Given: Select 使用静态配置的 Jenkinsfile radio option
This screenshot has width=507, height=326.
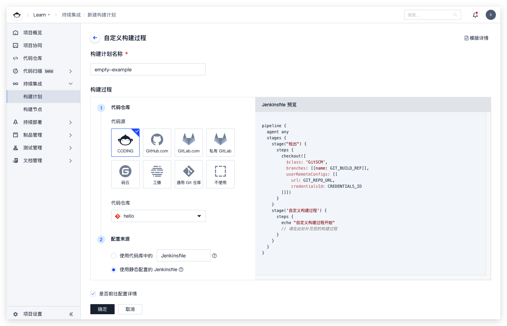Looking at the screenshot, I should point(114,269).
